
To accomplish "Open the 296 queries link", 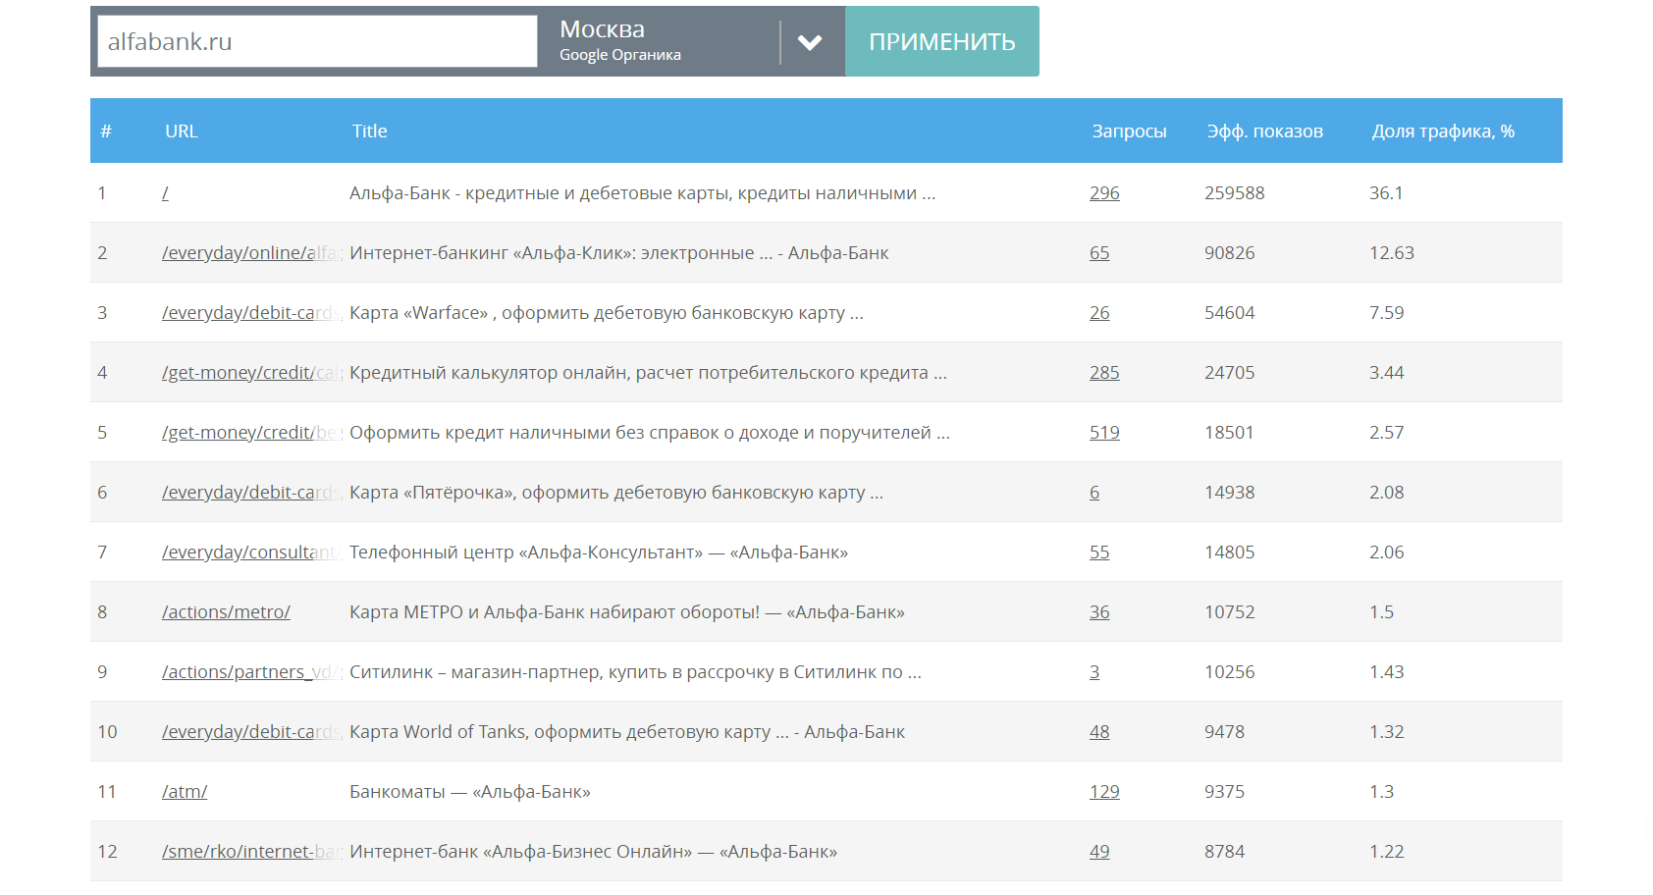I will click(x=1104, y=193).
